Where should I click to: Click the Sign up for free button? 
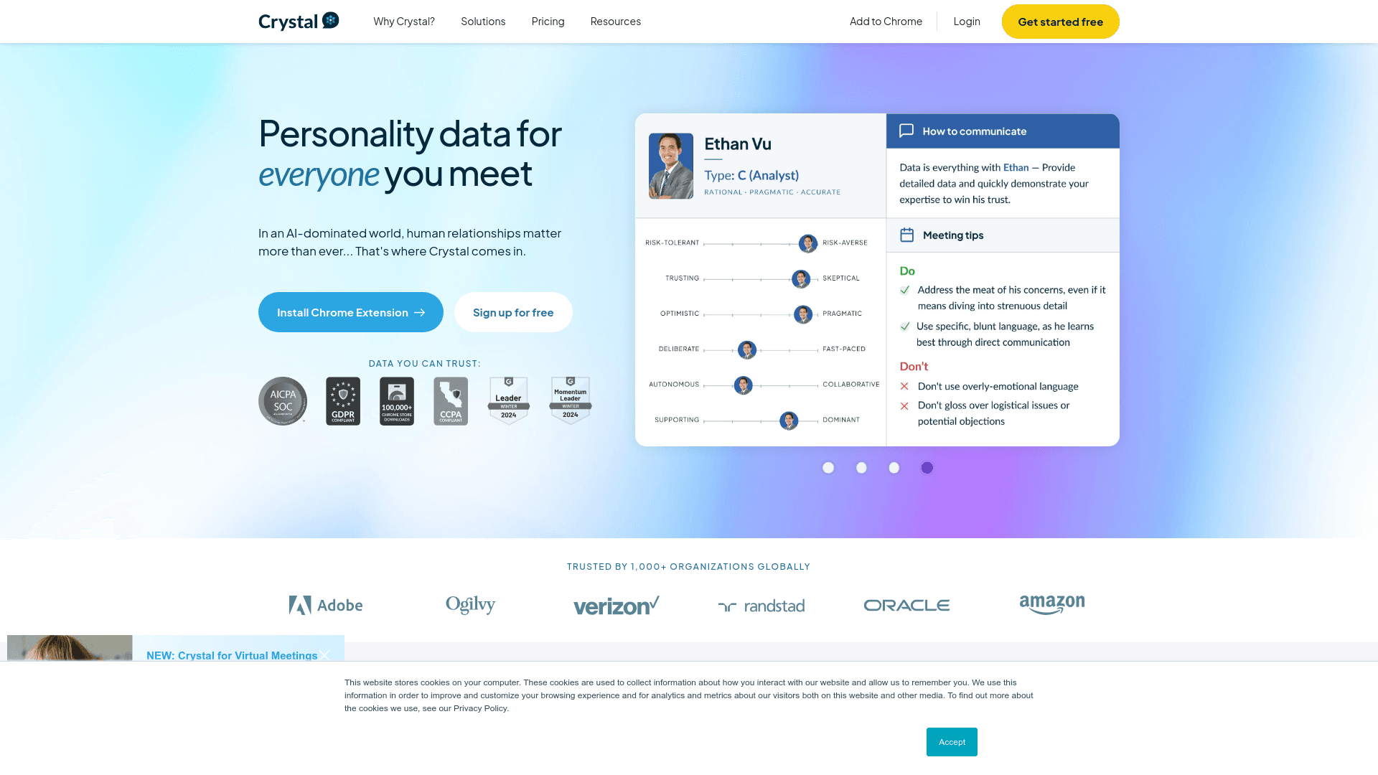pos(513,312)
